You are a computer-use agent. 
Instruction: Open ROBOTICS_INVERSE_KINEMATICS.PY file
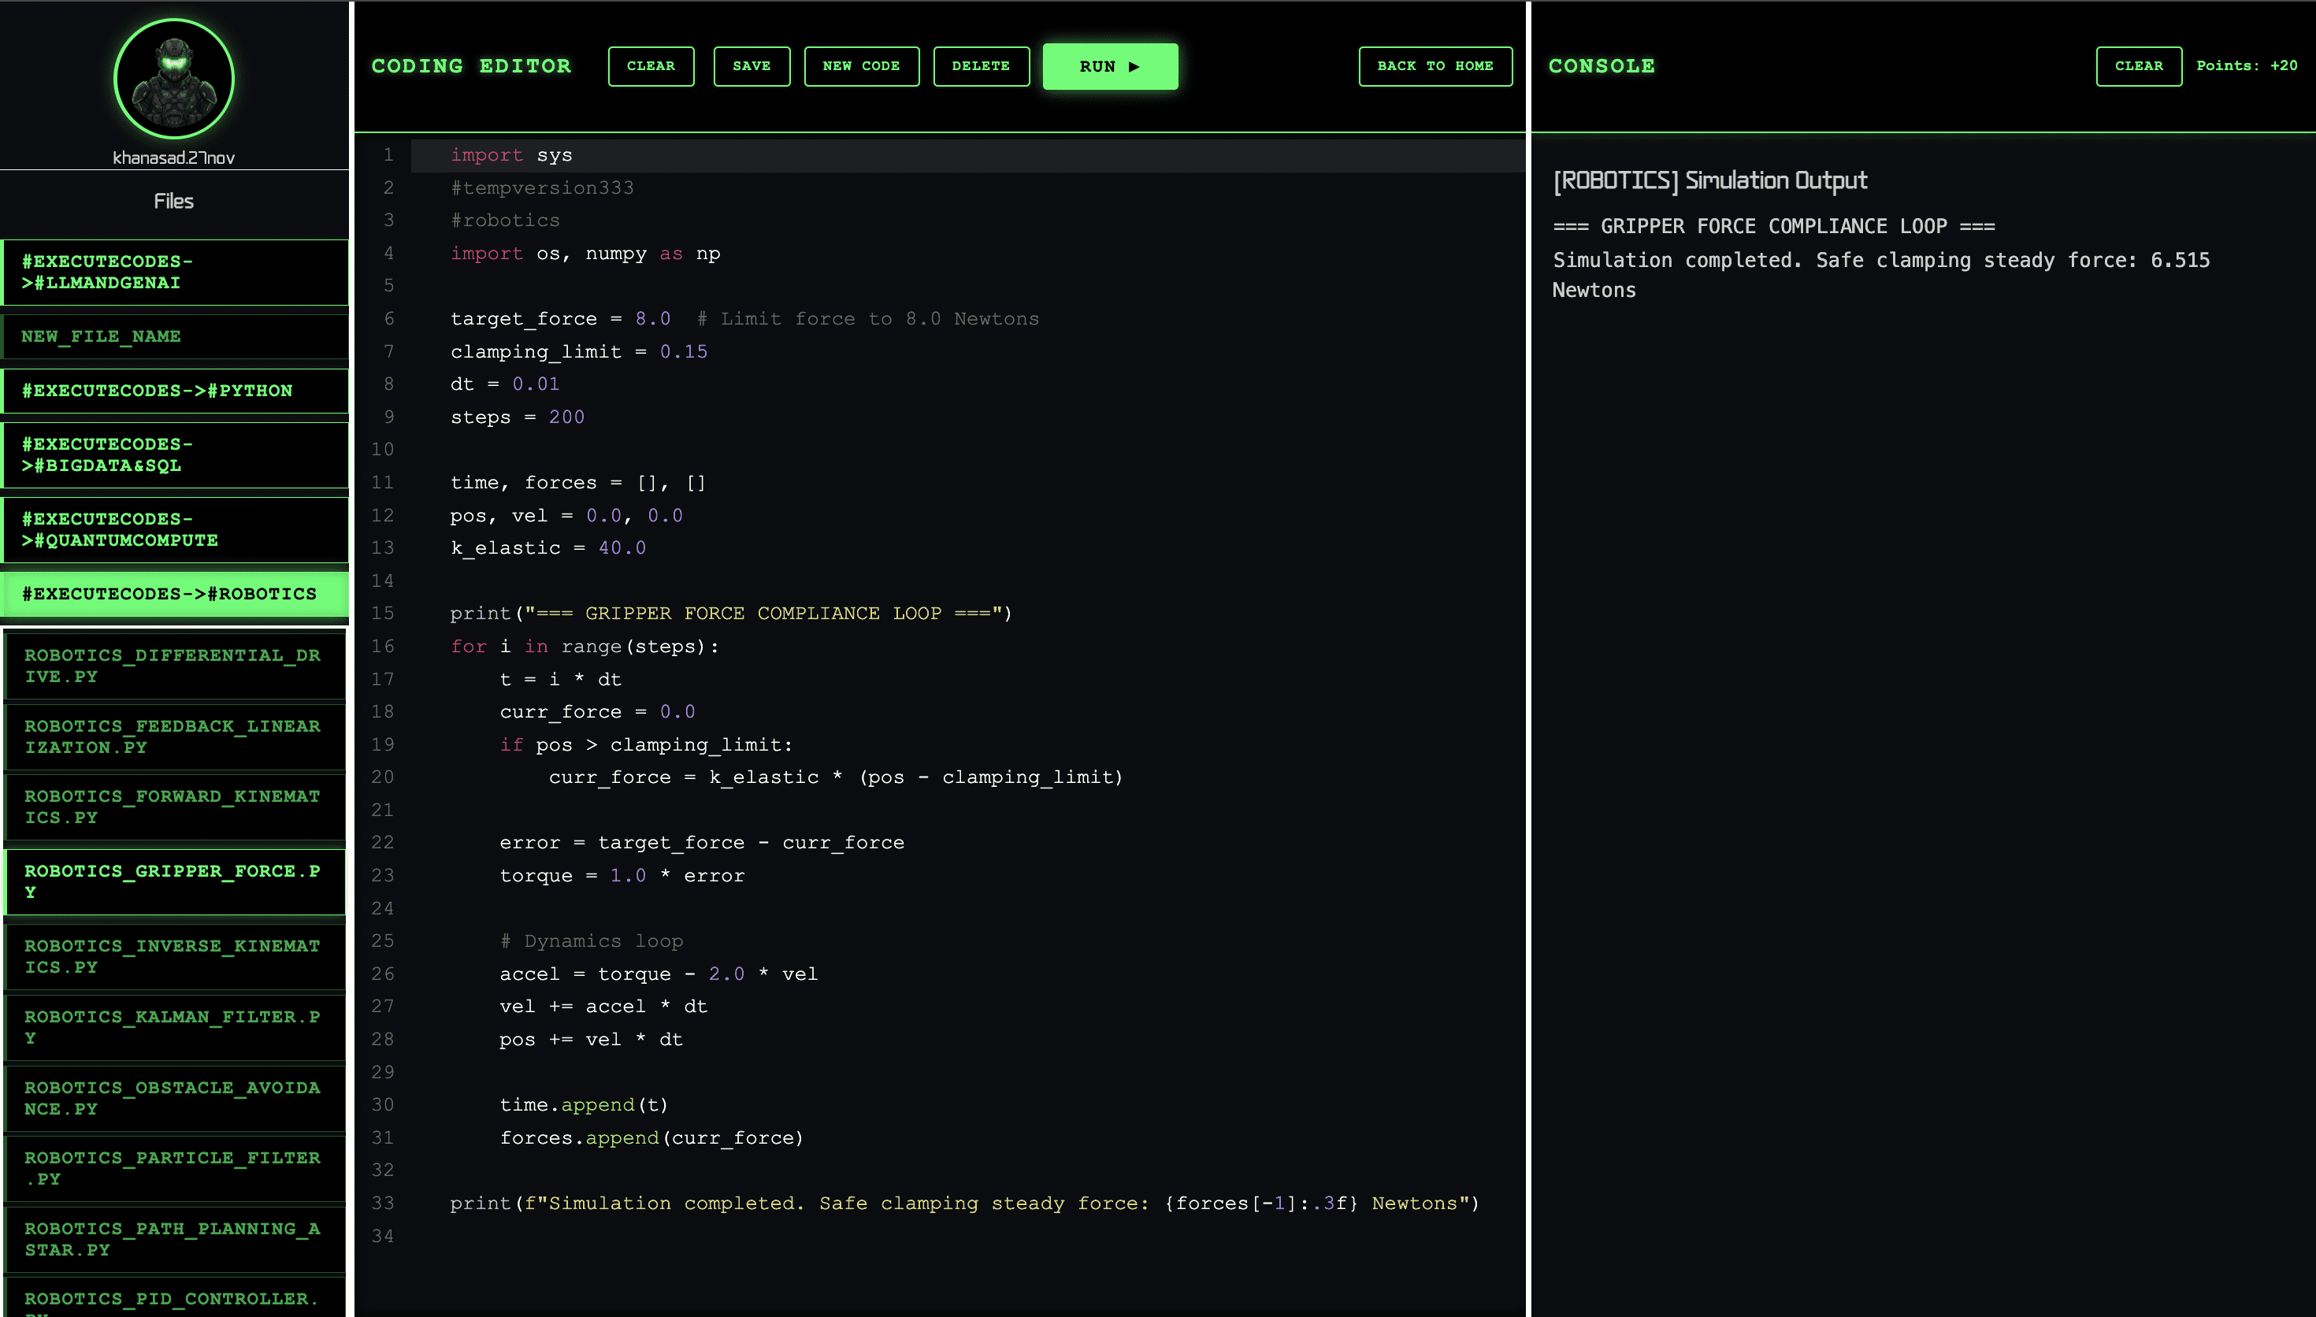[x=176, y=957]
